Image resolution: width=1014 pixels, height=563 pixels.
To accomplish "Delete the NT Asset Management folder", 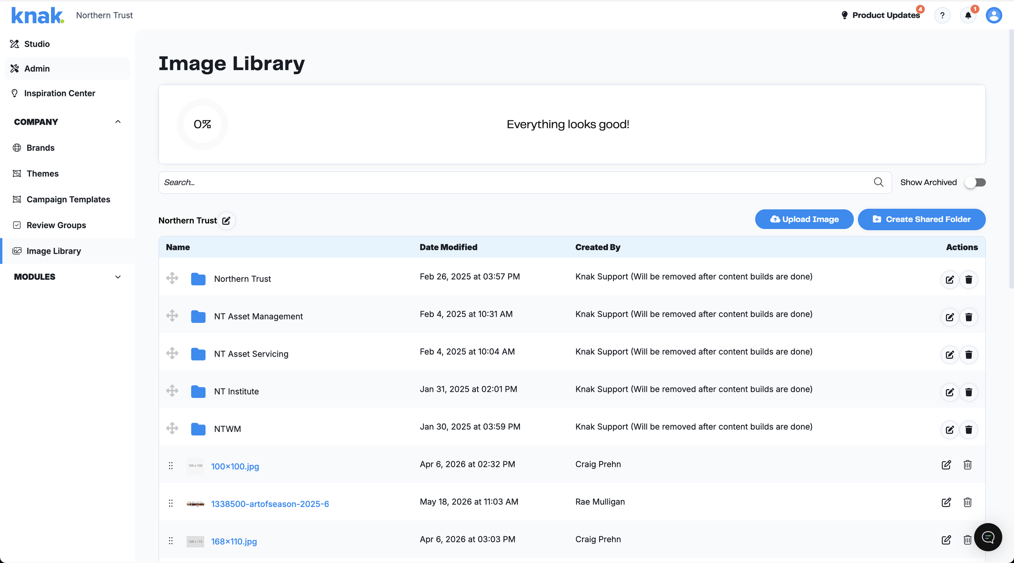I will [969, 317].
